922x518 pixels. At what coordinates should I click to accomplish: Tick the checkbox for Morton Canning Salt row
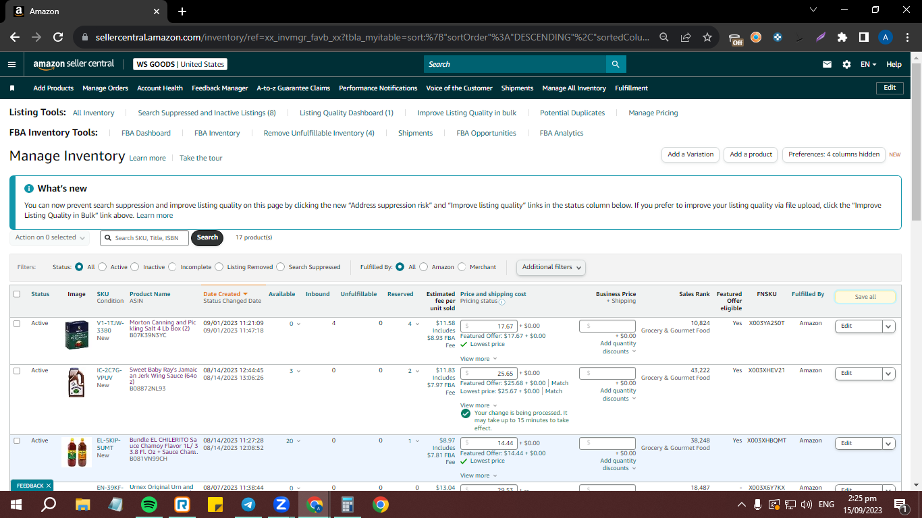pyautogui.click(x=17, y=324)
